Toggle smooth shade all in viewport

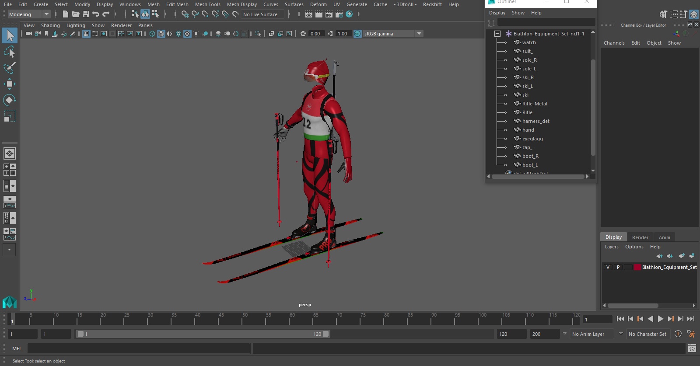pos(161,34)
